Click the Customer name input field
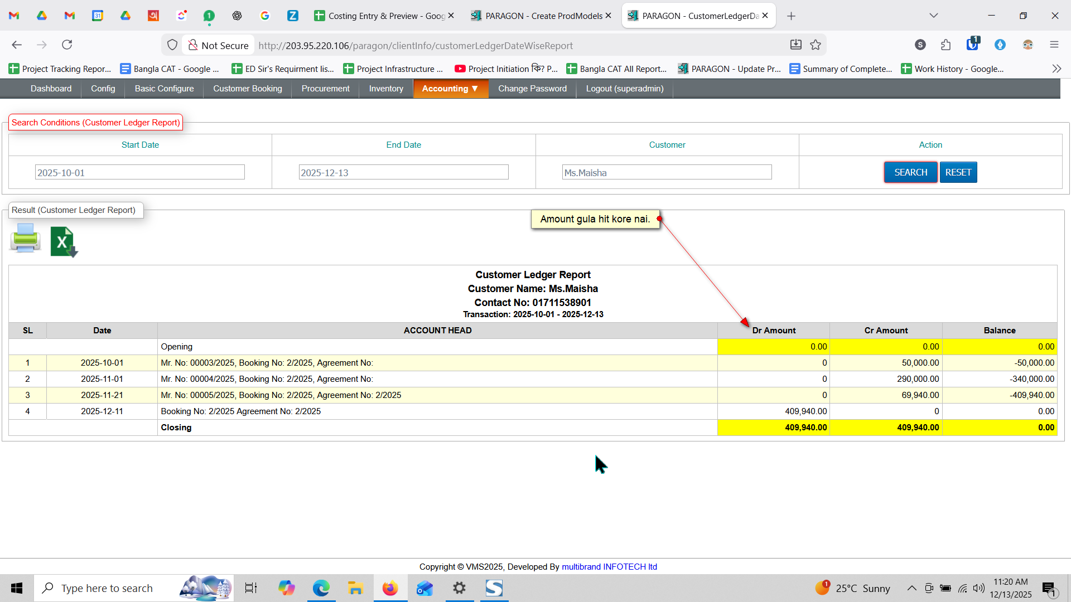This screenshot has width=1071, height=602. point(667,172)
